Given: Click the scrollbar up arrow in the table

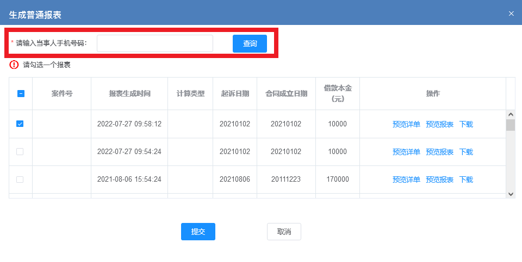Looking at the screenshot, I should tap(511, 114).
